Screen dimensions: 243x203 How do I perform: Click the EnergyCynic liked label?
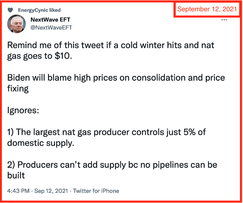click(39, 10)
